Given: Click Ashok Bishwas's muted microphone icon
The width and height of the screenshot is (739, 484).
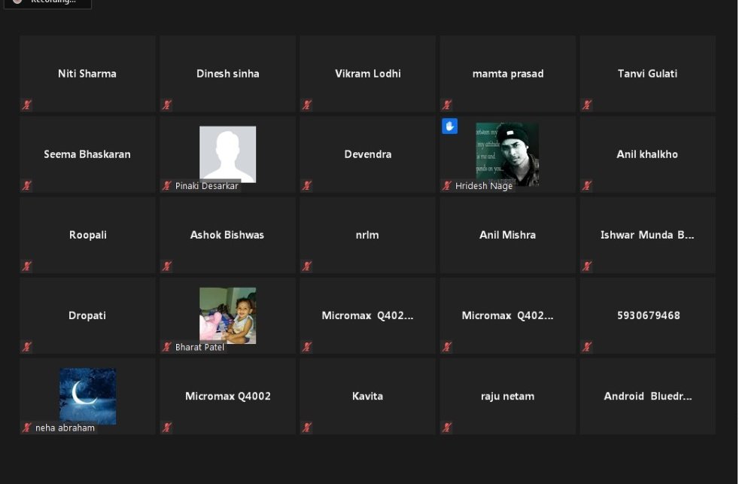Looking at the screenshot, I should (x=167, y=266).
